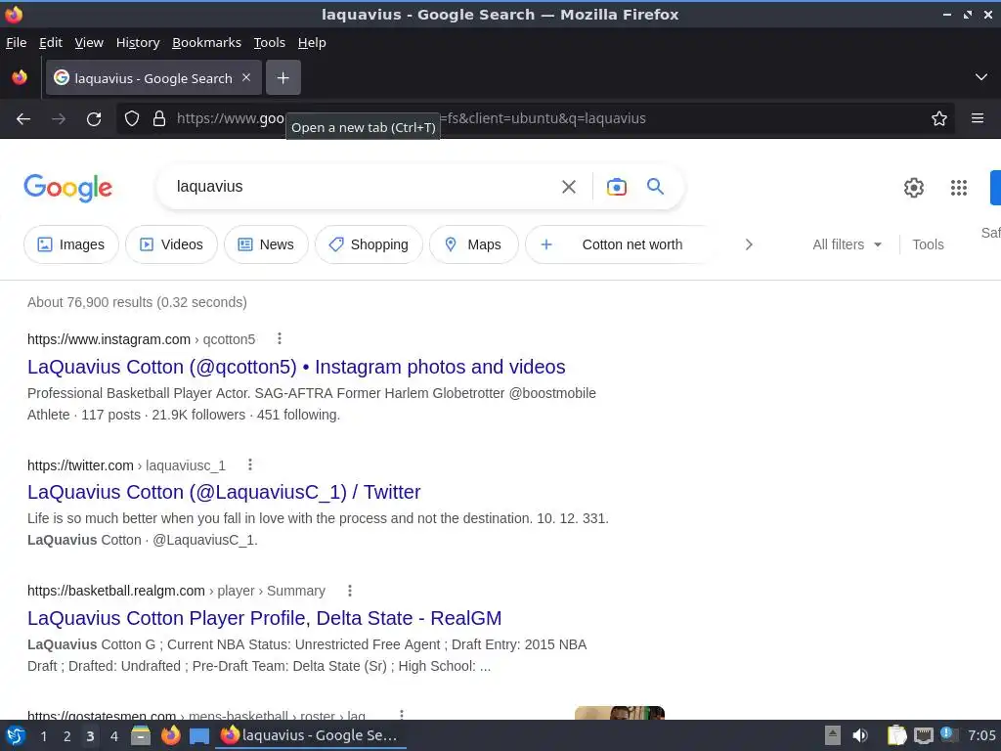Focus laquavius Google Search taskbar window button
1001x751 pixels.
(310, 735)
